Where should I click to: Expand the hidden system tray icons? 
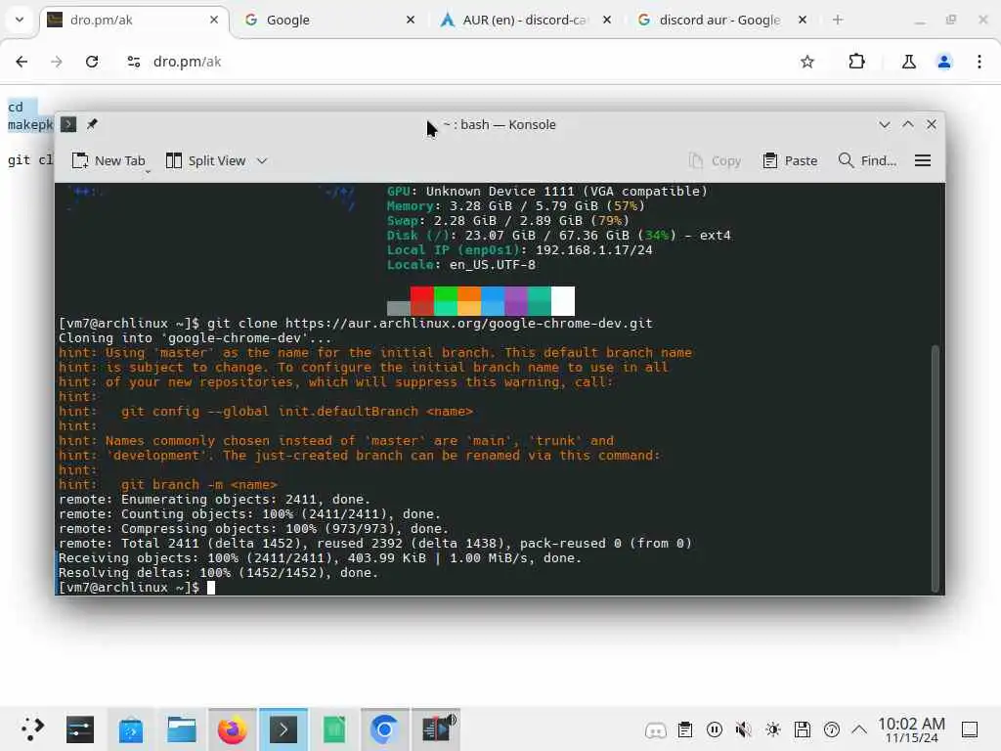[859, 729]
